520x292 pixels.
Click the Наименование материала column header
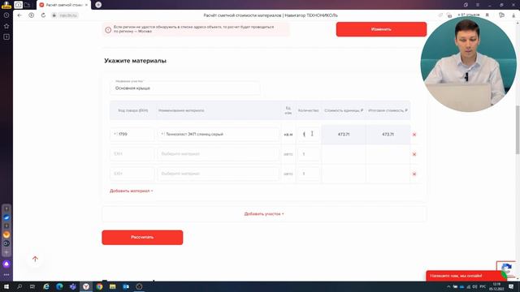(x=181, y=110)
